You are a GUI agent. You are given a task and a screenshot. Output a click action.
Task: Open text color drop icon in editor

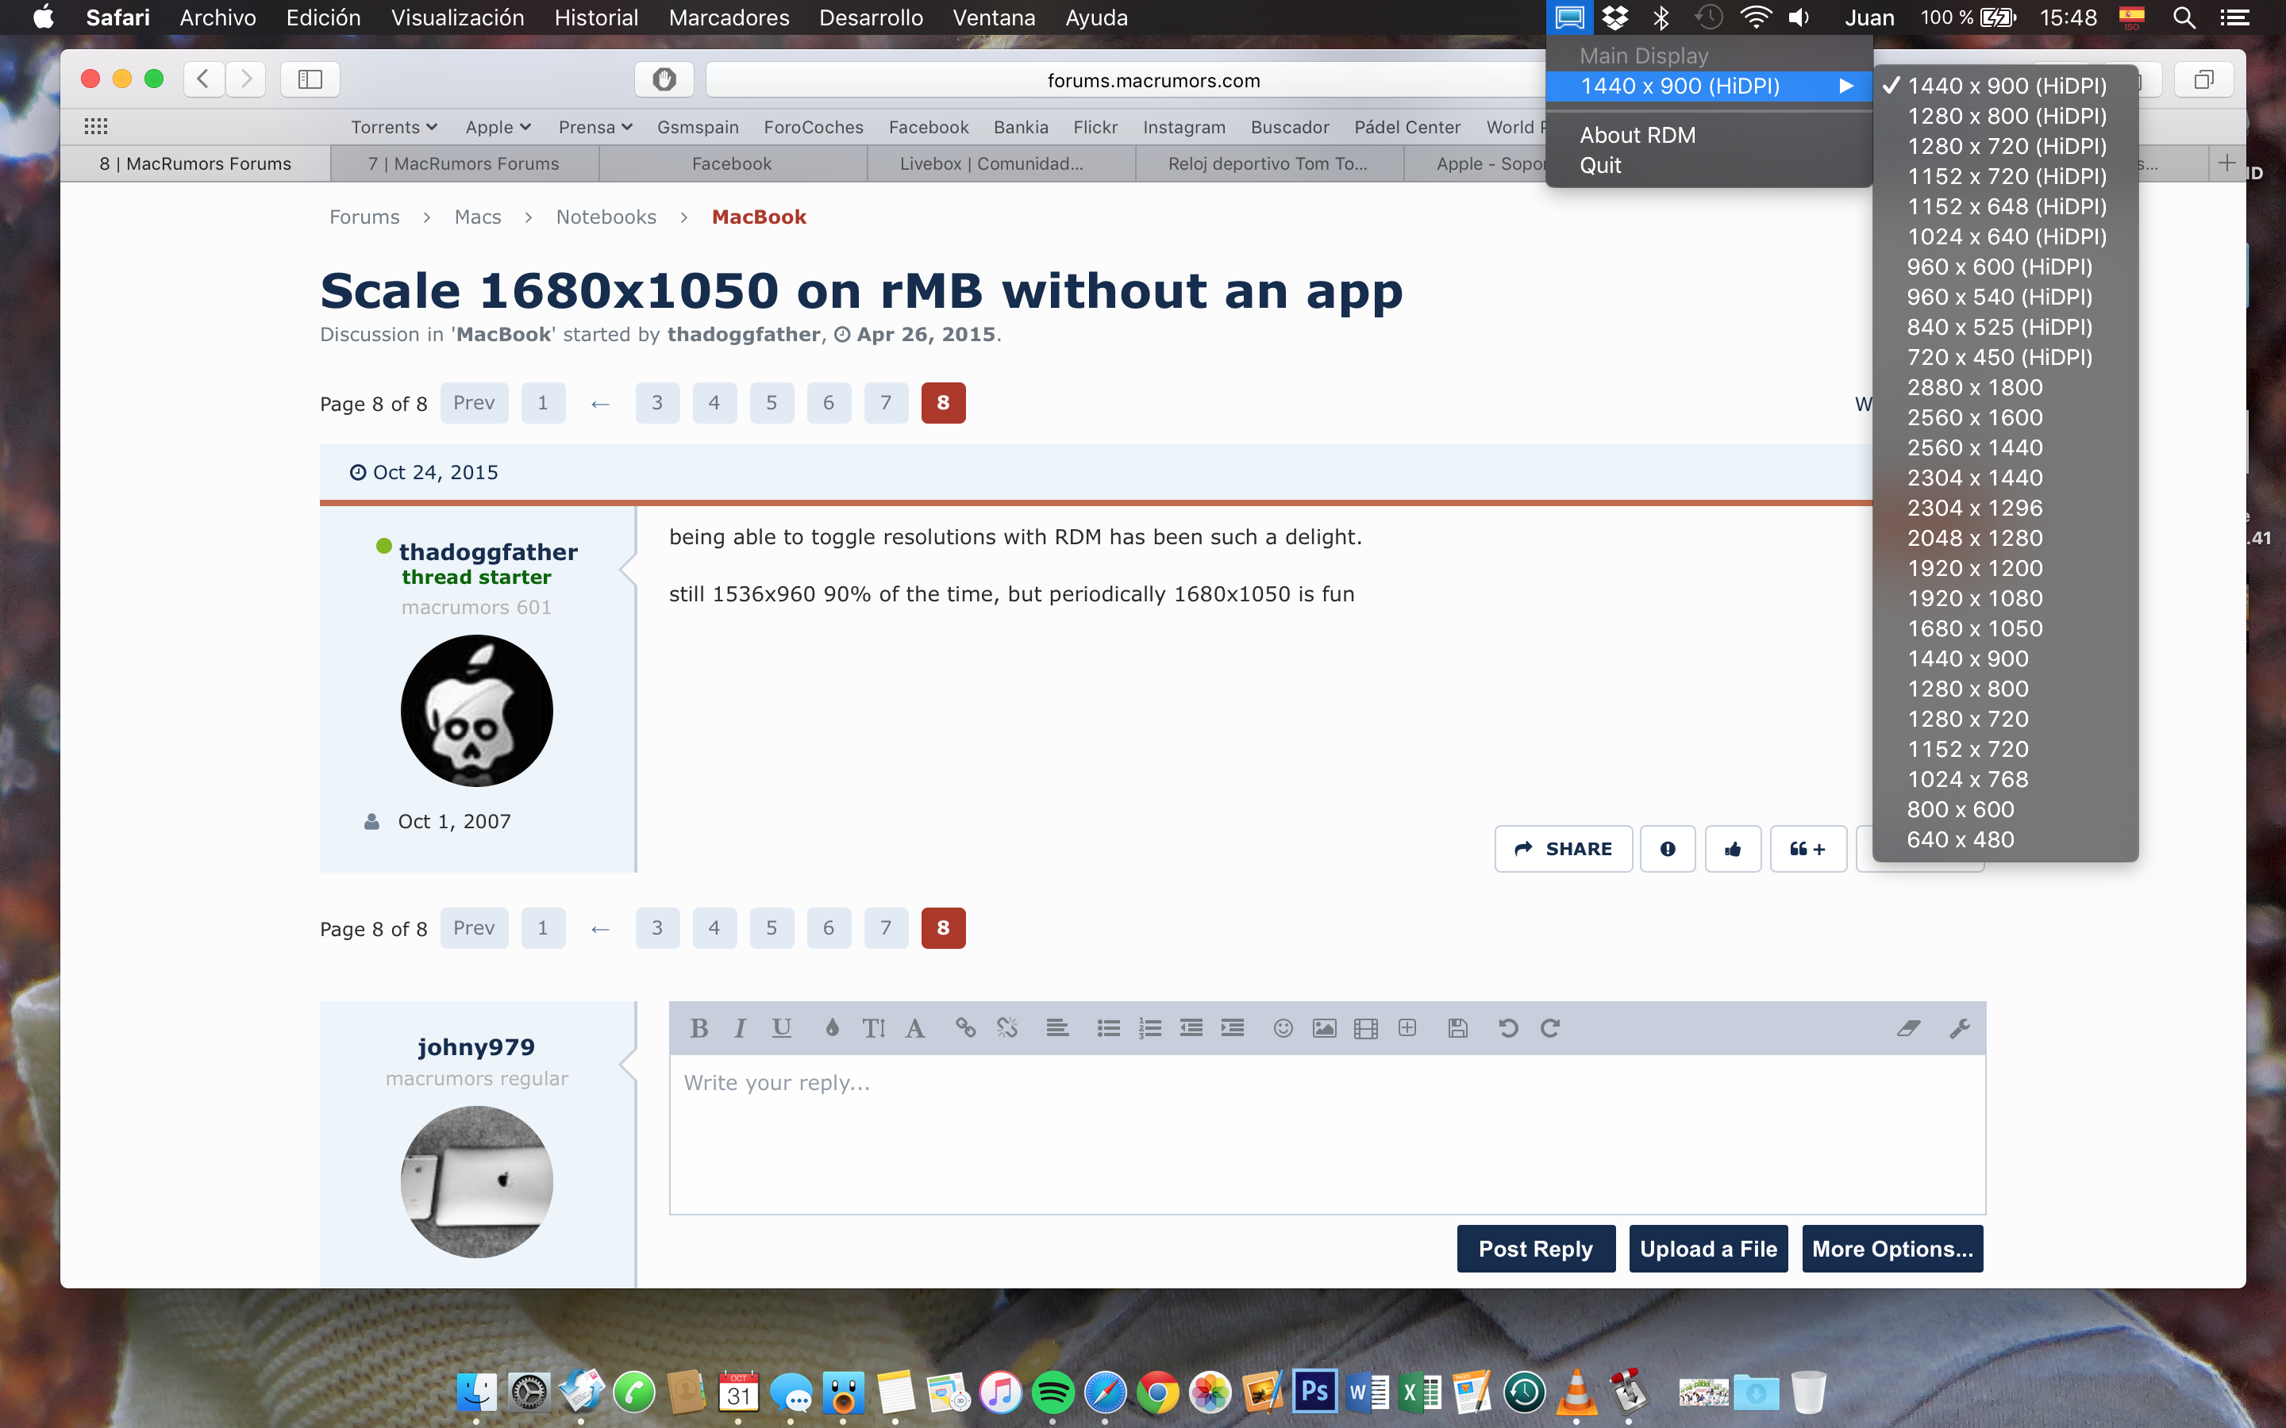coord(831,1027)
